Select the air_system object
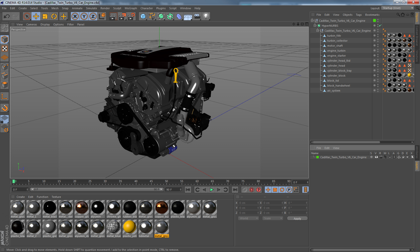420x252 pixels. pyautogui.click(x=333, y=91)
